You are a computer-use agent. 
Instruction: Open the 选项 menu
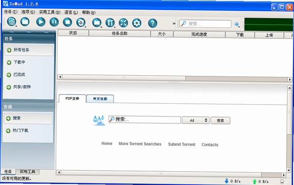tap(28, 12)
